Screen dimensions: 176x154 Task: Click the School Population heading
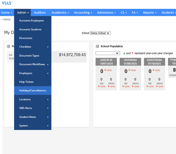tap(112, 46)
